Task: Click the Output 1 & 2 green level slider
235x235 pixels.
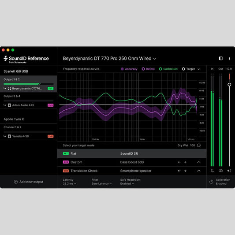Action: [29, 84]
